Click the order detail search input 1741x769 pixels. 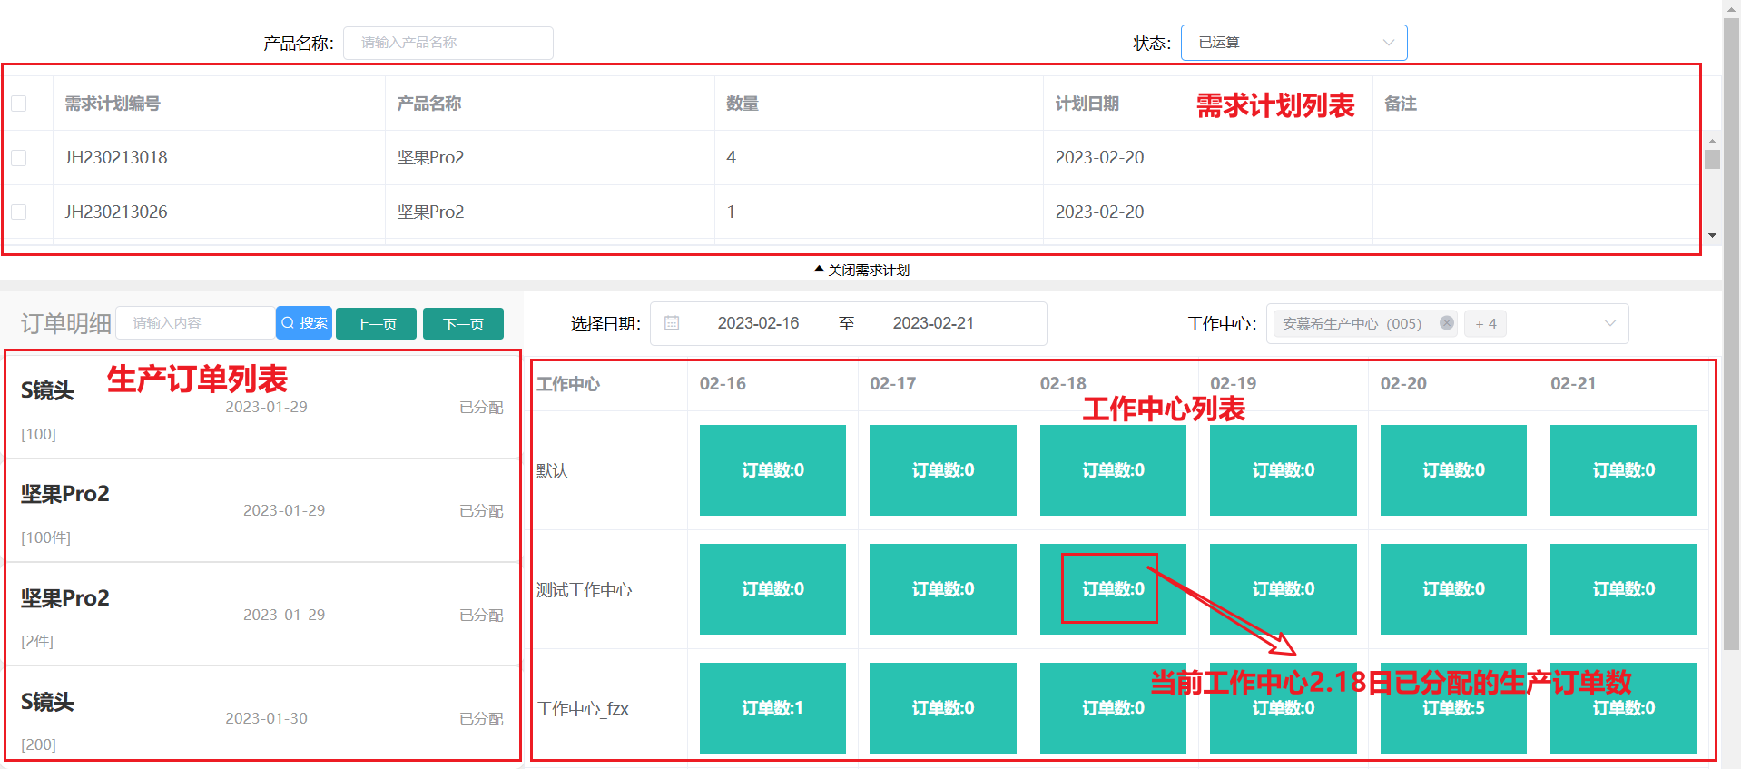pyautogui.click(x=195, y=323)
